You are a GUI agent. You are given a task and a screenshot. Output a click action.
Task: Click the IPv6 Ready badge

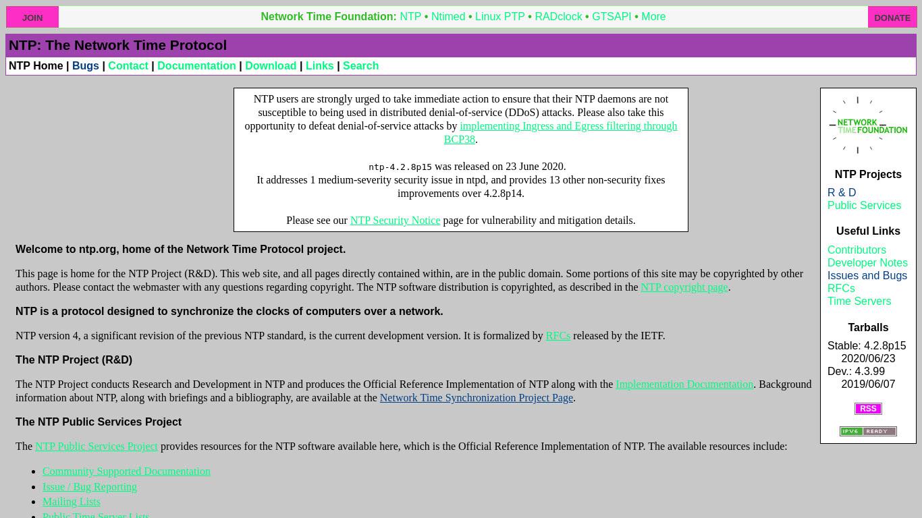868,431
